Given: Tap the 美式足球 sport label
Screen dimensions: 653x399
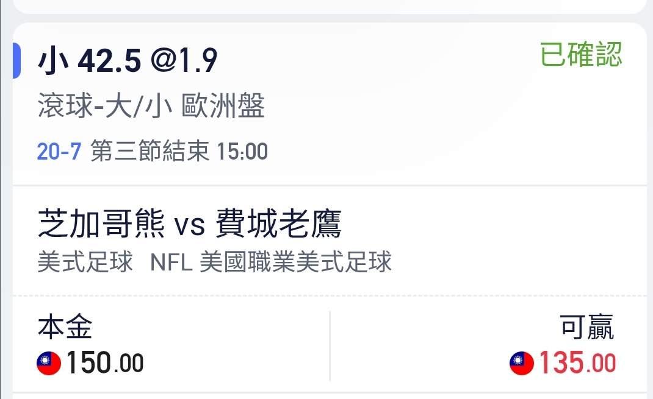Looking at the screenshot, I should [x=85, y=262].
